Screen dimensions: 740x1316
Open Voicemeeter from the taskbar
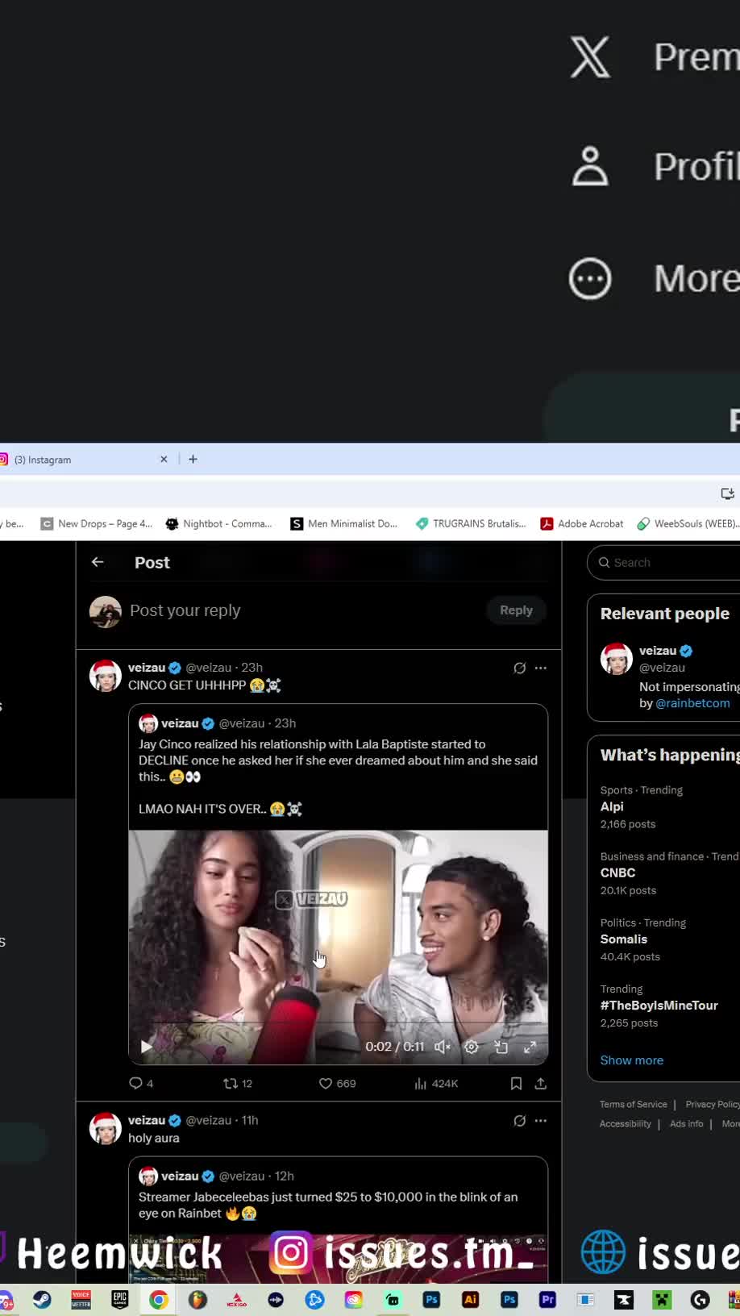click(81, 1299)
